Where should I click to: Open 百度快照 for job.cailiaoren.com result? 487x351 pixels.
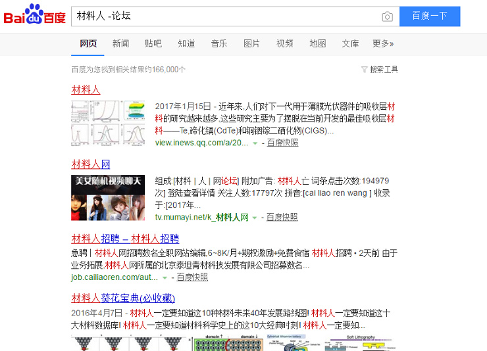pyautogui.click(x=192, y=277)
